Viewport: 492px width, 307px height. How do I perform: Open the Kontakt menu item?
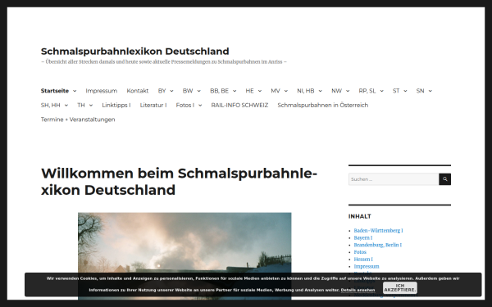tap(138, 91)
